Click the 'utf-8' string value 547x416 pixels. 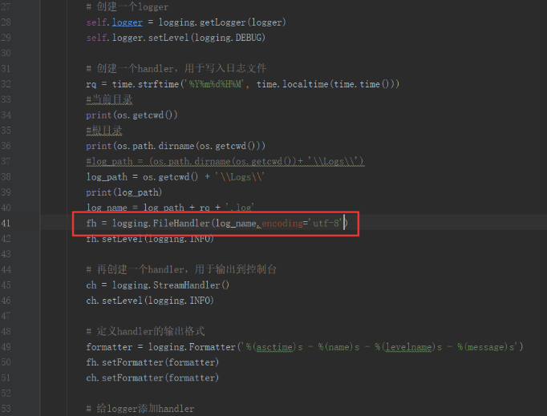[325, 223]
